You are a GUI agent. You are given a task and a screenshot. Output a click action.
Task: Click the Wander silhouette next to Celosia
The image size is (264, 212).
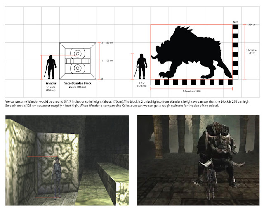point(141,66)
